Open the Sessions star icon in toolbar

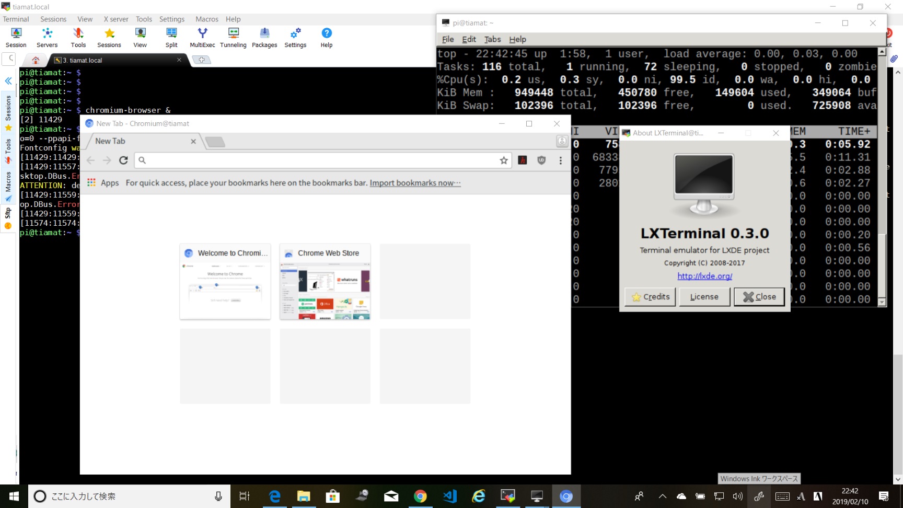109,38
